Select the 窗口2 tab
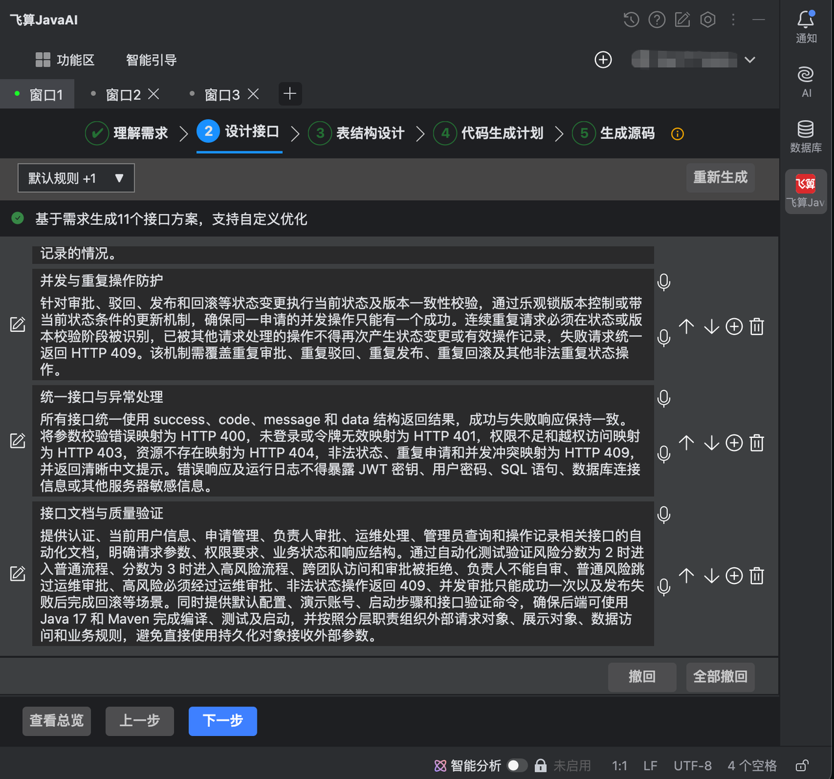 tap(123, 95)
